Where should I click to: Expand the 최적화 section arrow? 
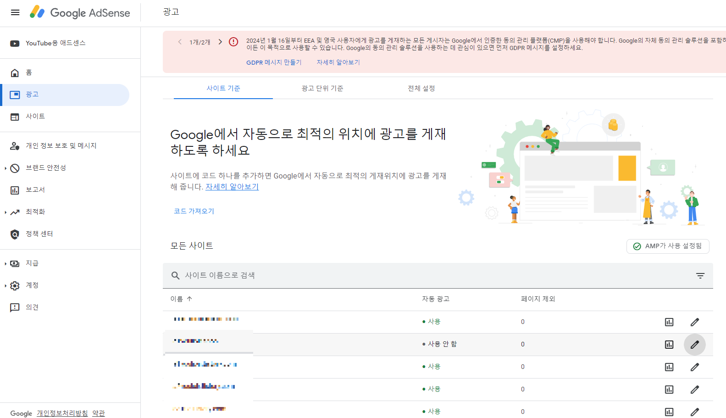click(6, 212)
